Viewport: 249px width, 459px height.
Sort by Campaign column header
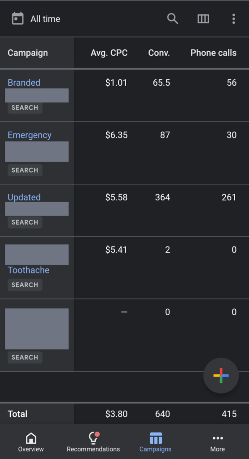pyautogui.click(x=28, y=53)
